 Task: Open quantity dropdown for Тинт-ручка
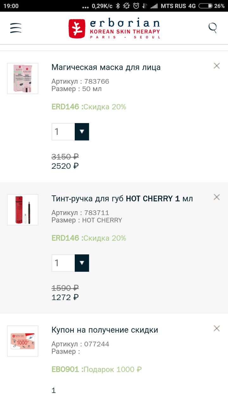click(x=82, y=263)
